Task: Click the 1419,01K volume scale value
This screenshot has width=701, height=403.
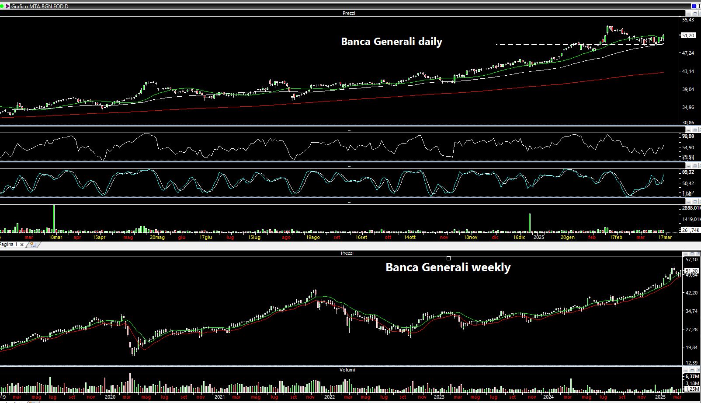Action: coord(691,220)
